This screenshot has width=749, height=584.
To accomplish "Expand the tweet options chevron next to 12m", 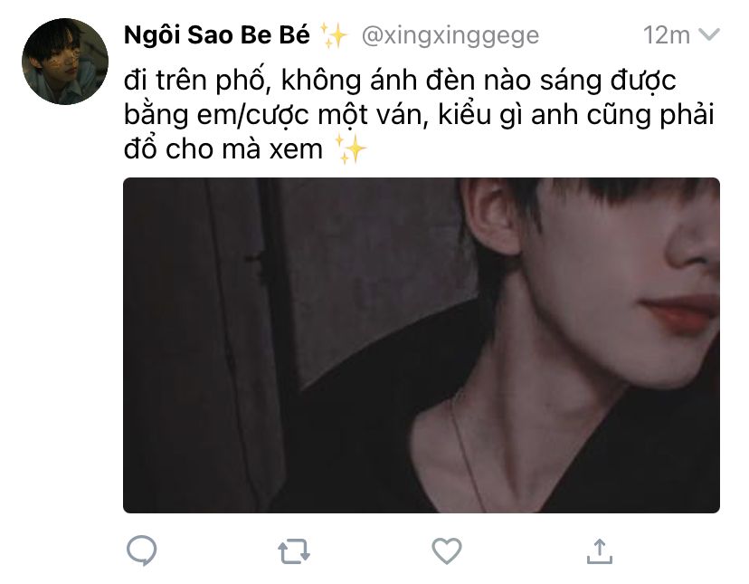I will click(709, 34).
